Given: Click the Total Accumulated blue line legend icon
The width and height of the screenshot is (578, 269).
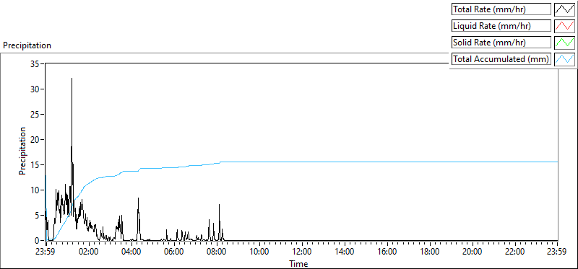Looking at the screenshot, I should (564, 59).
